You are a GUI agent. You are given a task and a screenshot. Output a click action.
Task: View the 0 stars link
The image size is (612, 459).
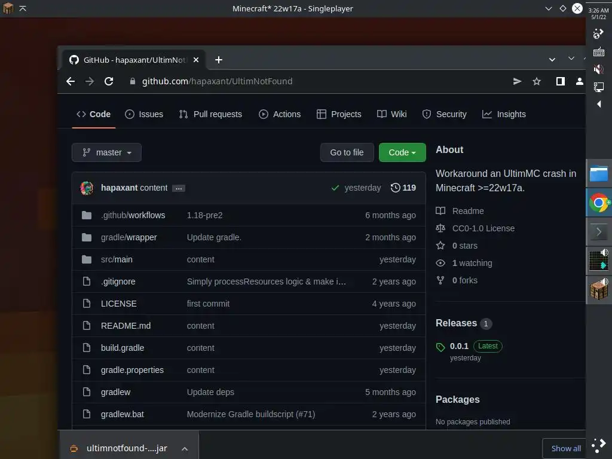point(457,246)
